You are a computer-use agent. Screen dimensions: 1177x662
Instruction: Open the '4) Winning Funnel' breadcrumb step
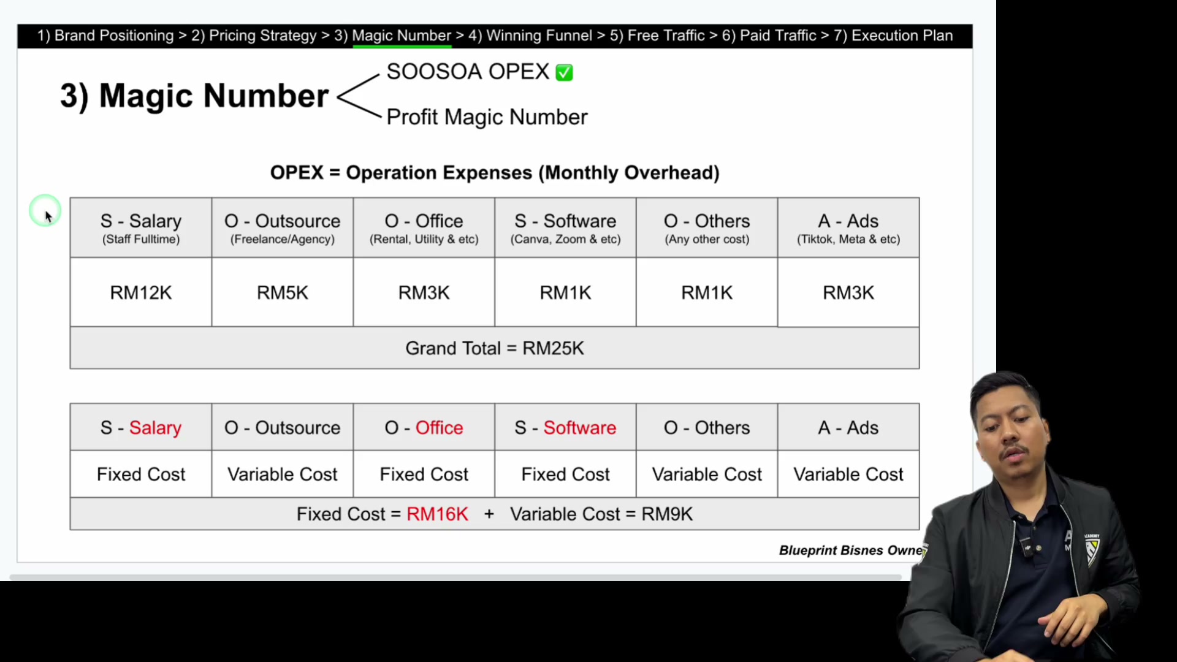coord(530,36)
